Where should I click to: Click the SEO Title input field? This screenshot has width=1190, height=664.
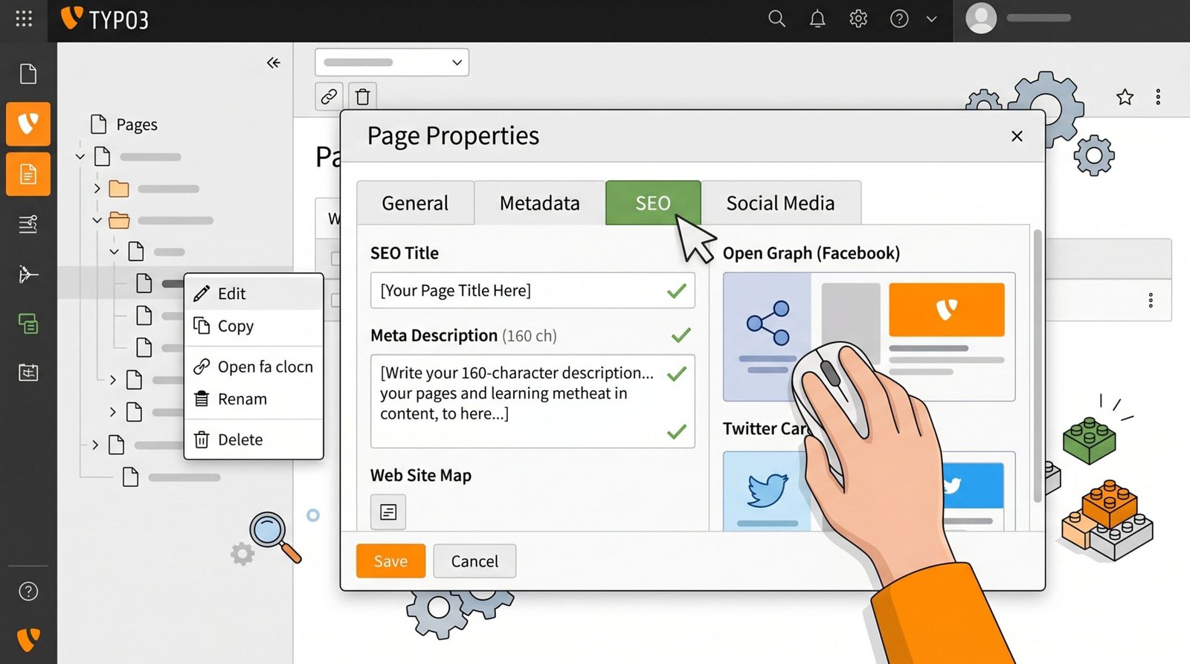point(533,291)
